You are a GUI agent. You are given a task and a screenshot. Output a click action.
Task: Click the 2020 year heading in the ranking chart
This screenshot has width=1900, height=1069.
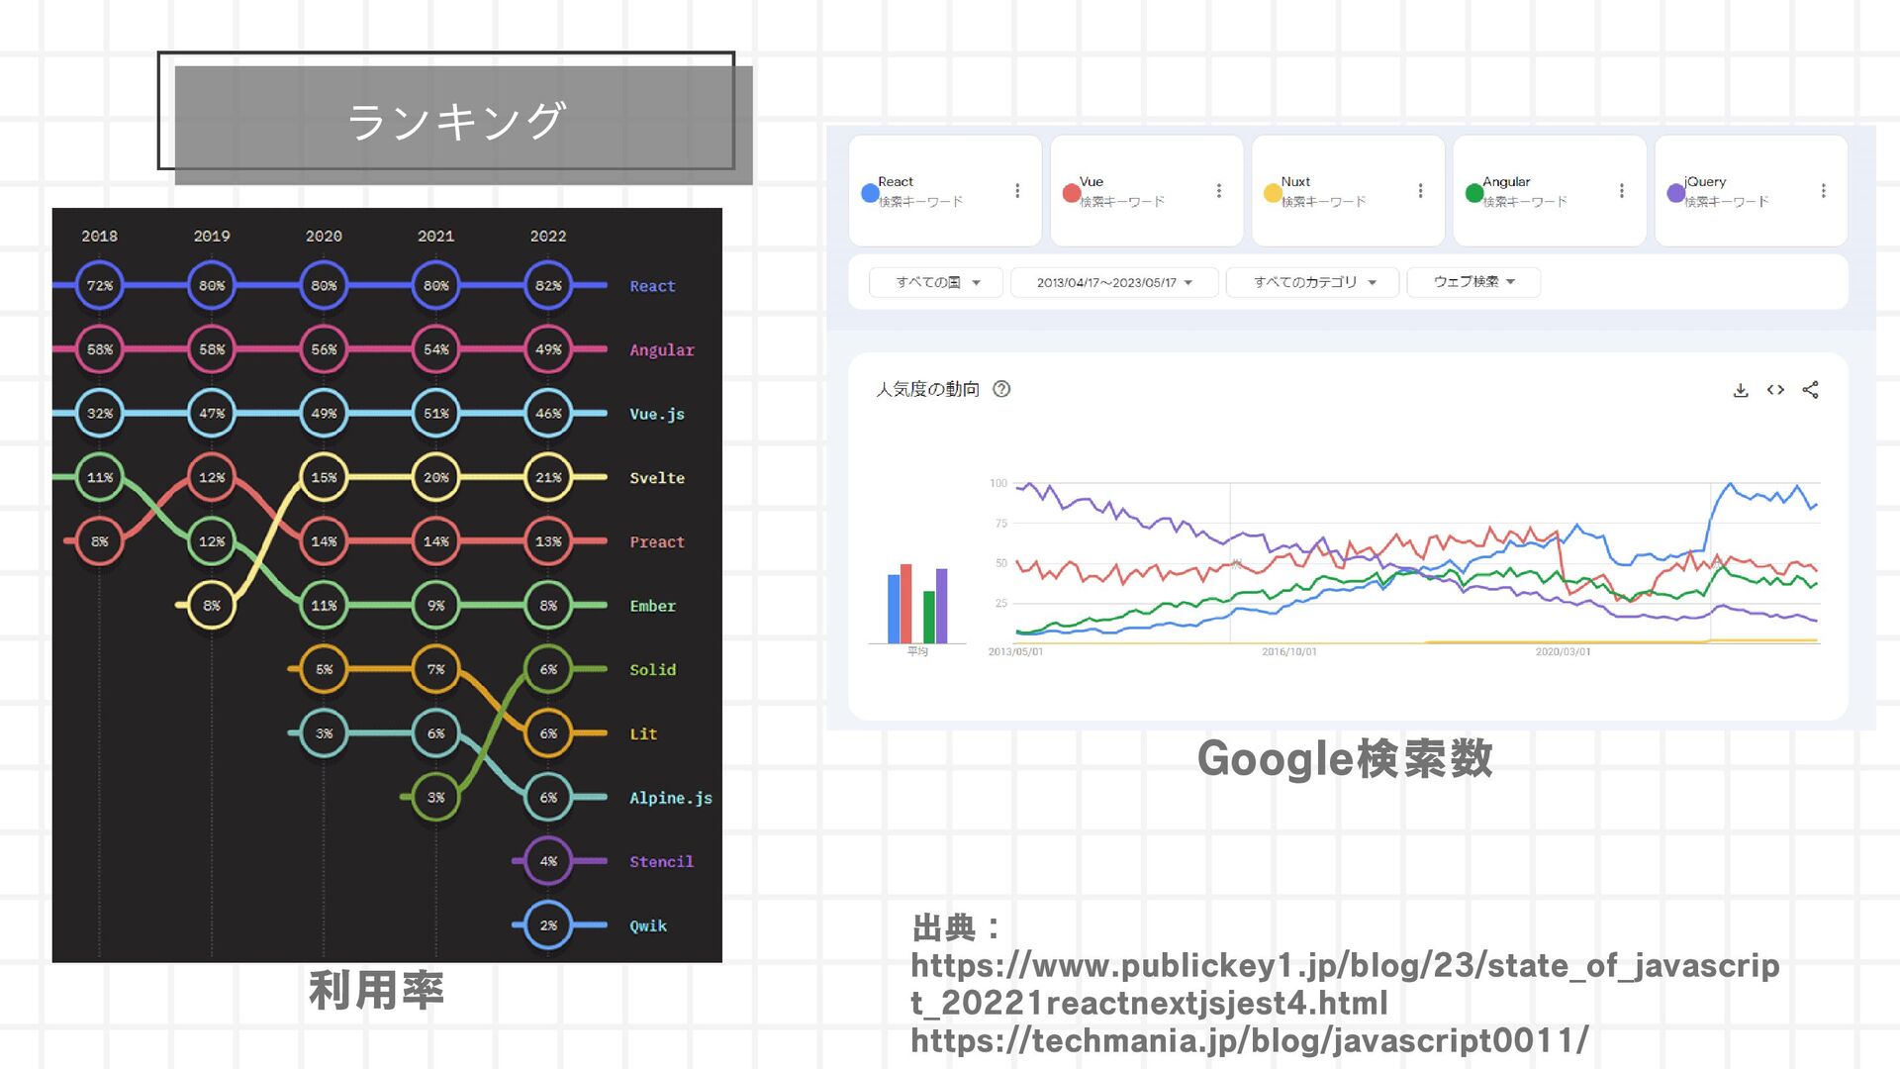pyautogui.click(x=324, y=236)
